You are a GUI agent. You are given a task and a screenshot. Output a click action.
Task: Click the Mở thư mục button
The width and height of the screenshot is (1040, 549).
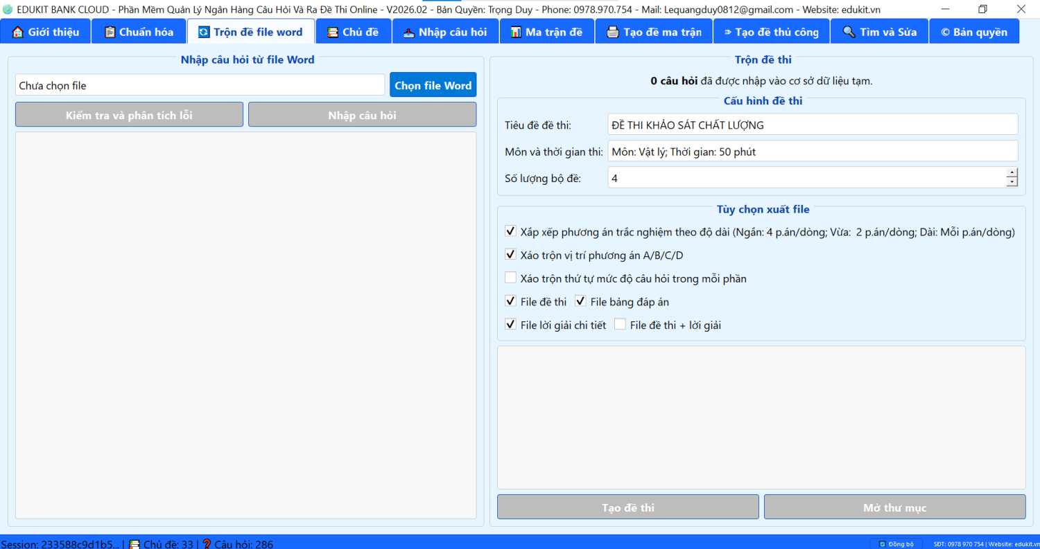894,507
